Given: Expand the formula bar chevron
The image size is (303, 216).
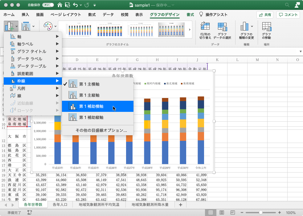Looking at the screenshot, I should (301, 51).
